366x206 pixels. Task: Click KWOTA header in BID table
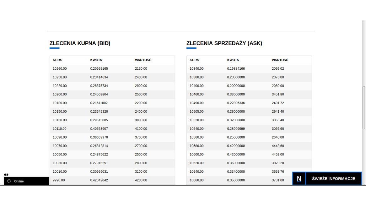click(x=96, y=60)
